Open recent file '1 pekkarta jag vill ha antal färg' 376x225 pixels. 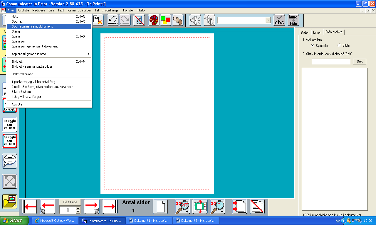coord(49,82)
